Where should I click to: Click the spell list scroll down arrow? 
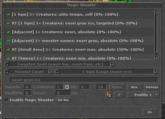pyautogui.click(x=156, y=58)
